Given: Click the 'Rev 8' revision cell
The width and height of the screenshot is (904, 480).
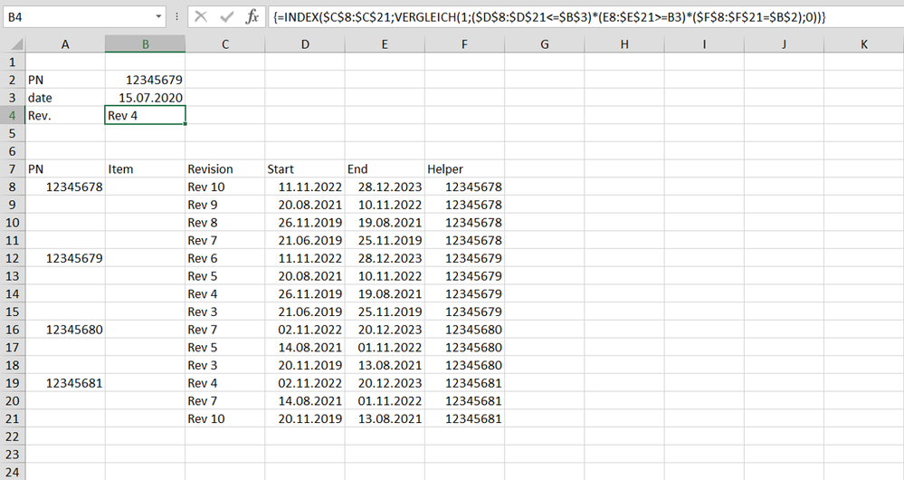Looking at the screenshot, I should [224, 223].
